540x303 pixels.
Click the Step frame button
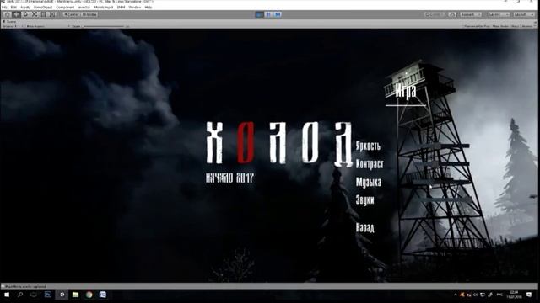278,14
